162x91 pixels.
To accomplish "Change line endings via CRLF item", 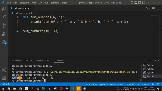I will pos(120,84).
